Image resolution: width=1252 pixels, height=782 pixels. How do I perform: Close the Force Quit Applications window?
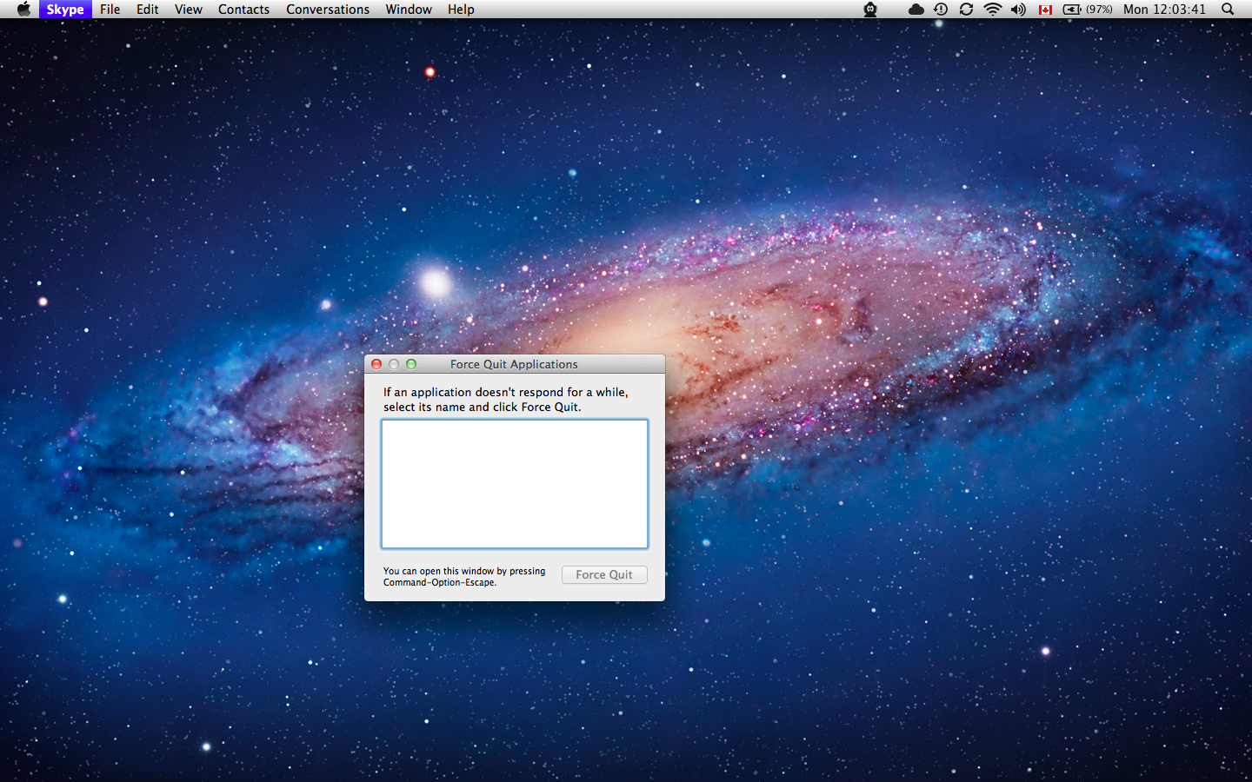pyautogui.click(x=376, y=364)
